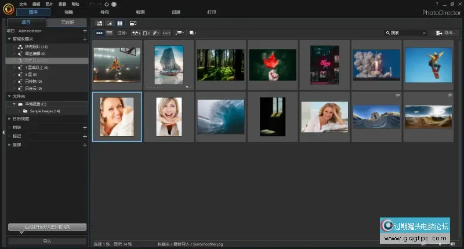Add a new face with 脸部 plus icon

click(x=85, y=145)
